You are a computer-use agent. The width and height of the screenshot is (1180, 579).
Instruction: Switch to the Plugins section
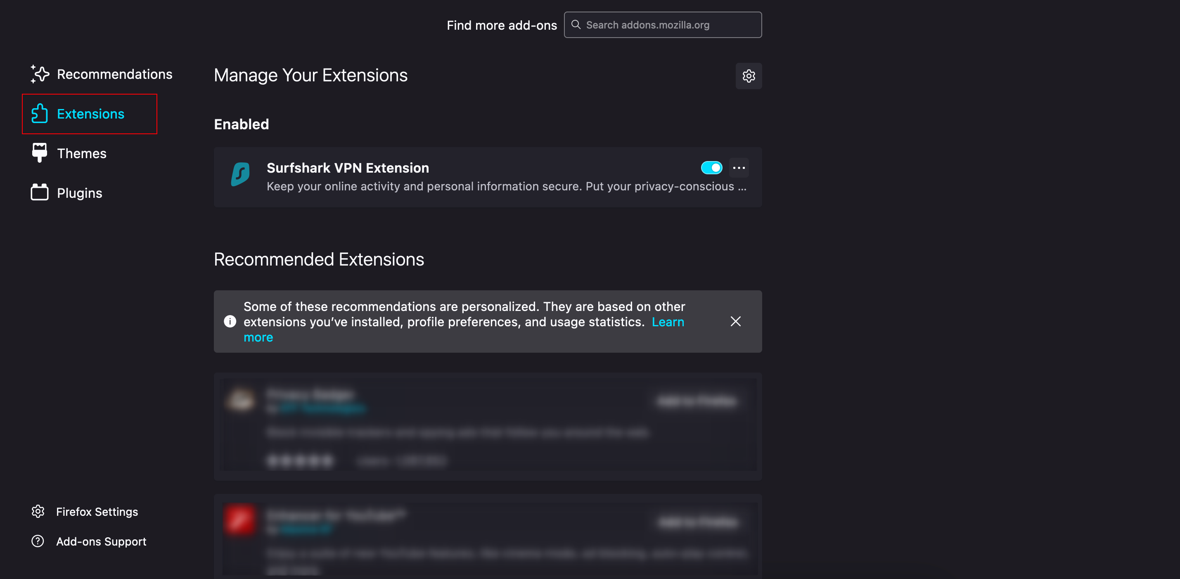80,193
